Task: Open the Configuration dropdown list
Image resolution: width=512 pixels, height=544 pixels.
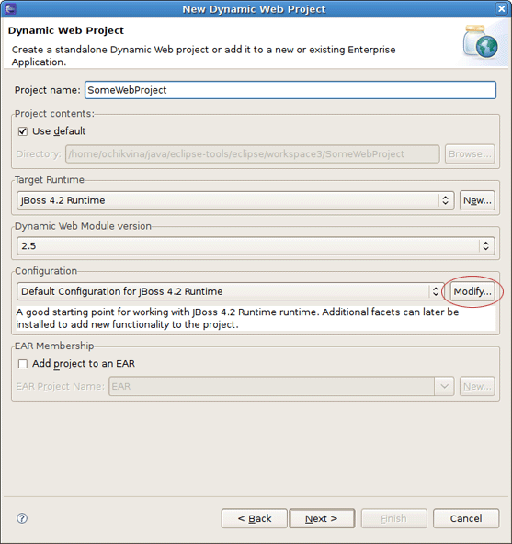Action: click(x=231, y=291)
